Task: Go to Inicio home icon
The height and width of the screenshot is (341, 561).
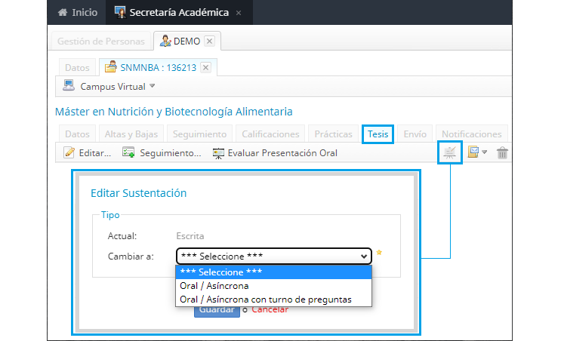Action: tap(63, 12)
